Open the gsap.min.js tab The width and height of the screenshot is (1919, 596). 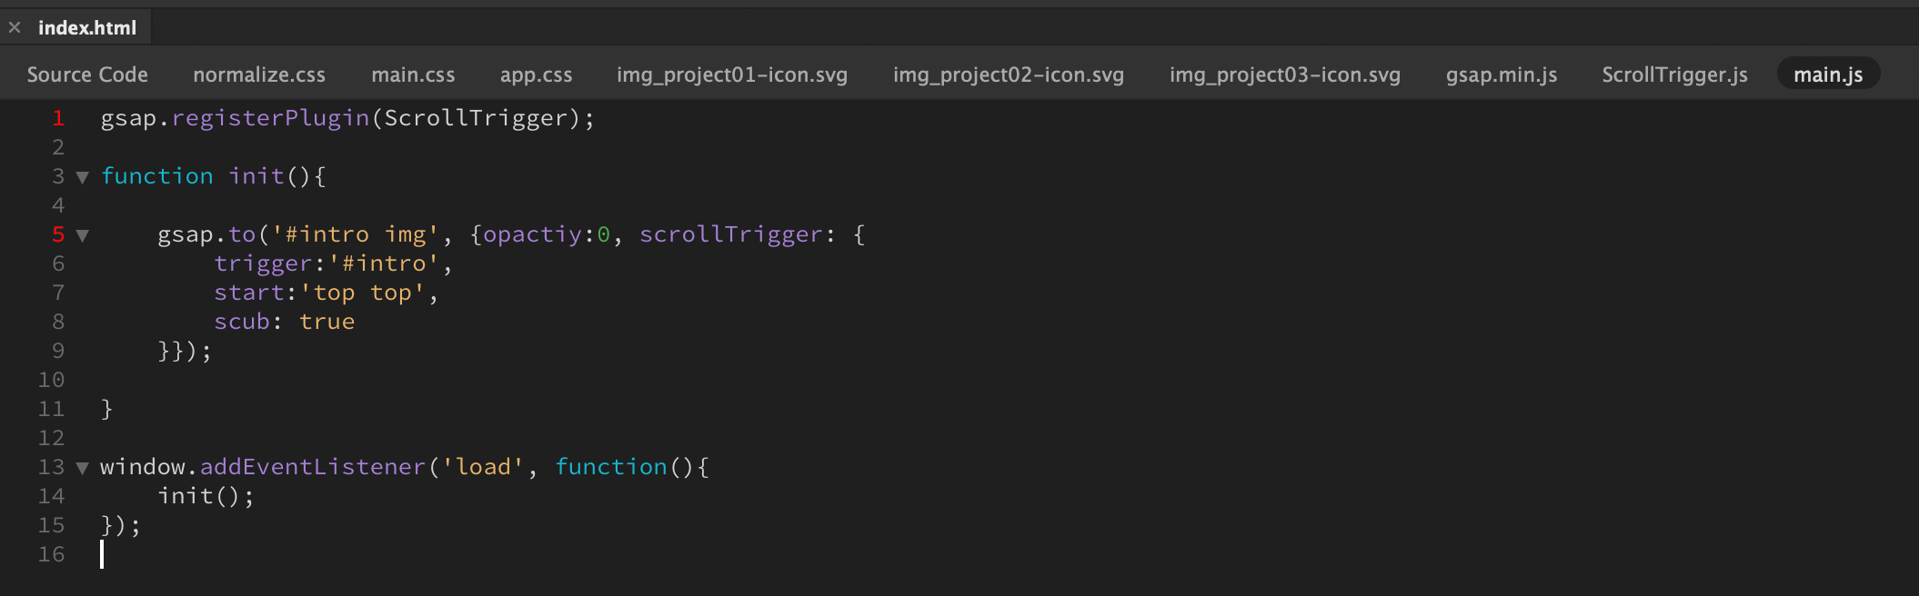1501,74
